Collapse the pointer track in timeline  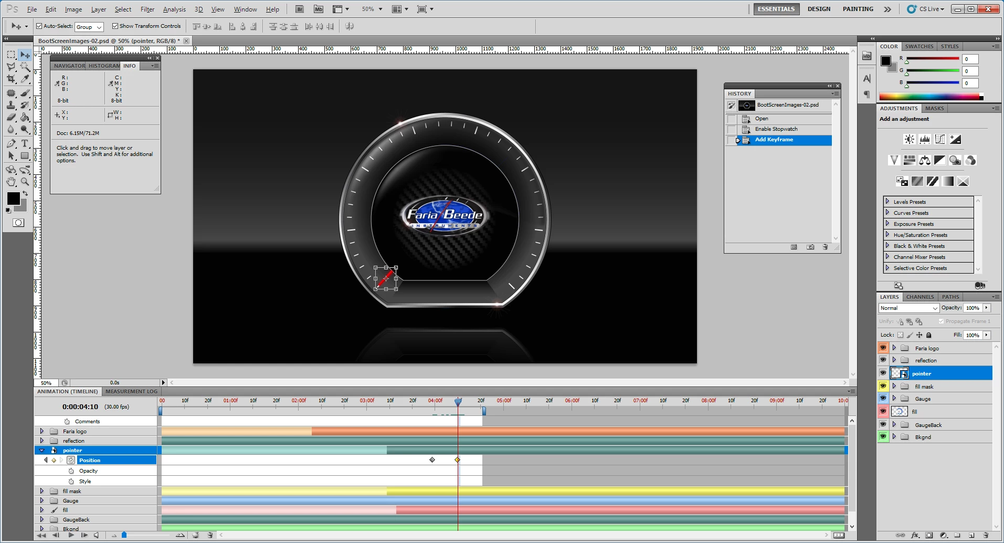(x=42, y=450)
